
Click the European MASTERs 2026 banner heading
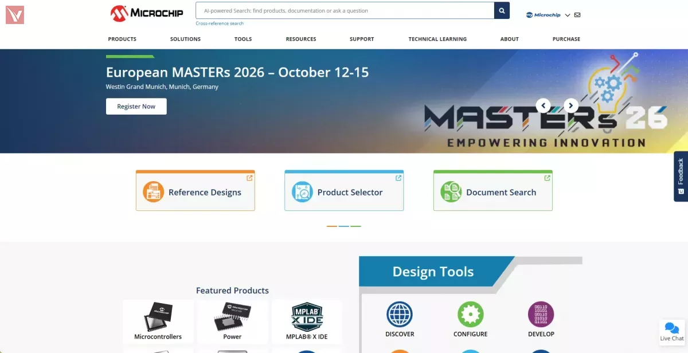pyautogui.click(x=237, y=72)
